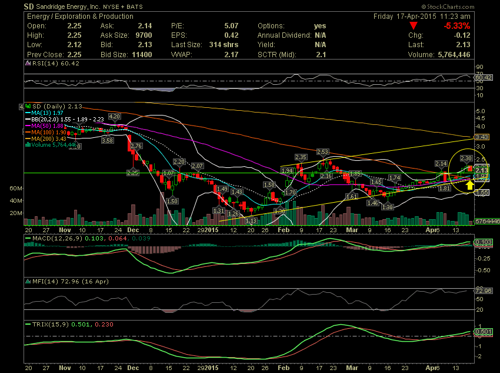Click the 2.30 price label

(466, 159)
